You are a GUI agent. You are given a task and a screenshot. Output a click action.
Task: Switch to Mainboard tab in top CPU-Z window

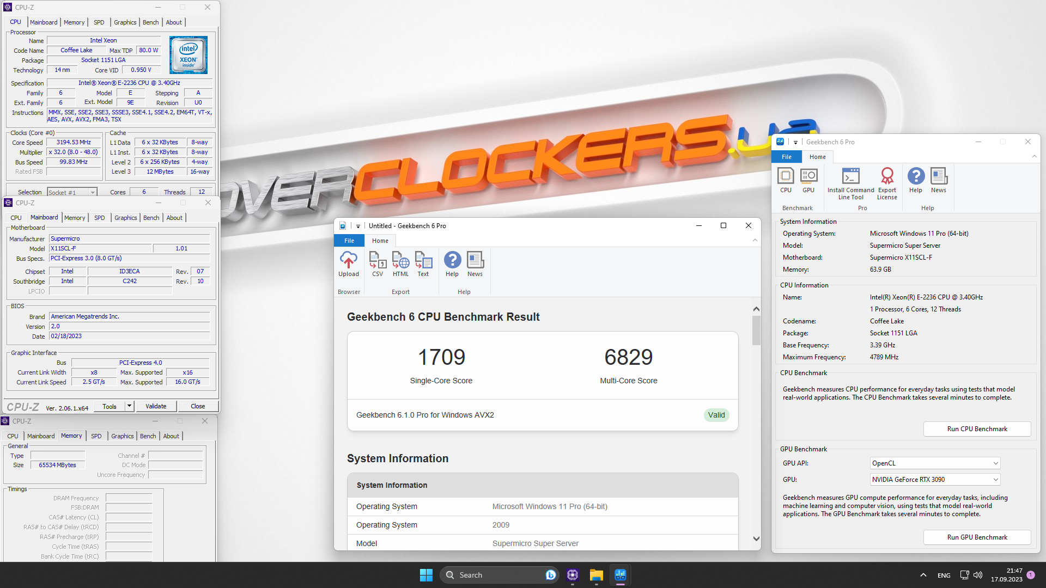[x=44, y=22]
